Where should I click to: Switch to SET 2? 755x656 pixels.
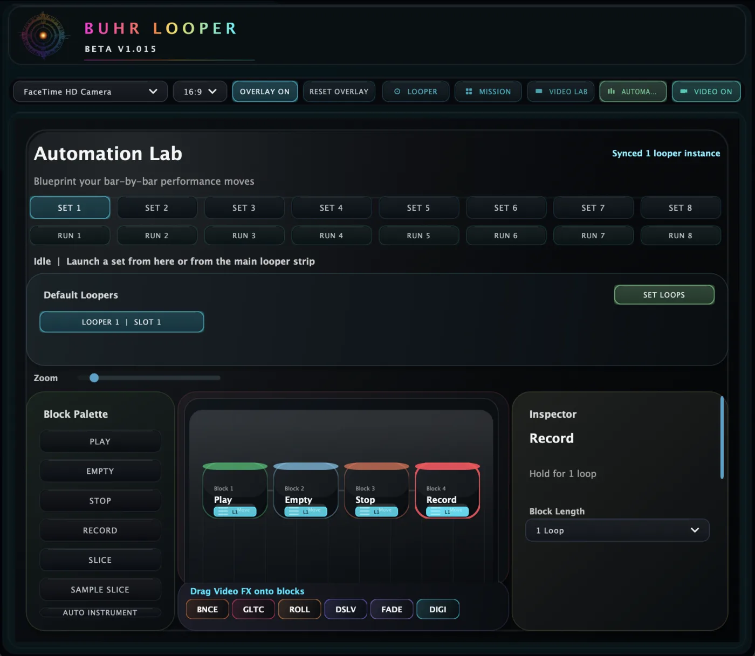click(x=157, y=208)
